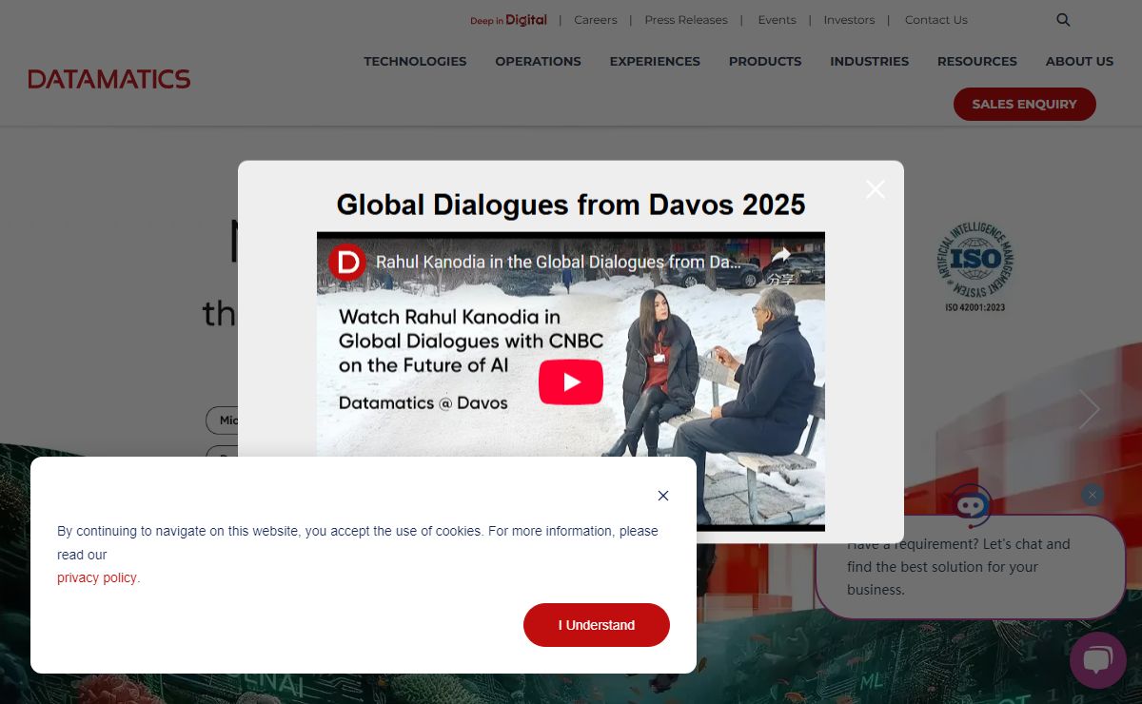The height and width of the screenshot is (704, 1142).
Task: Open Industries menu
Action: click(869, 61)
